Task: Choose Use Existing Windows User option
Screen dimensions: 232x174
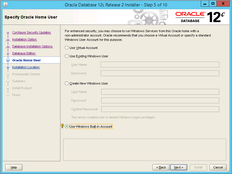Action: 67,56
